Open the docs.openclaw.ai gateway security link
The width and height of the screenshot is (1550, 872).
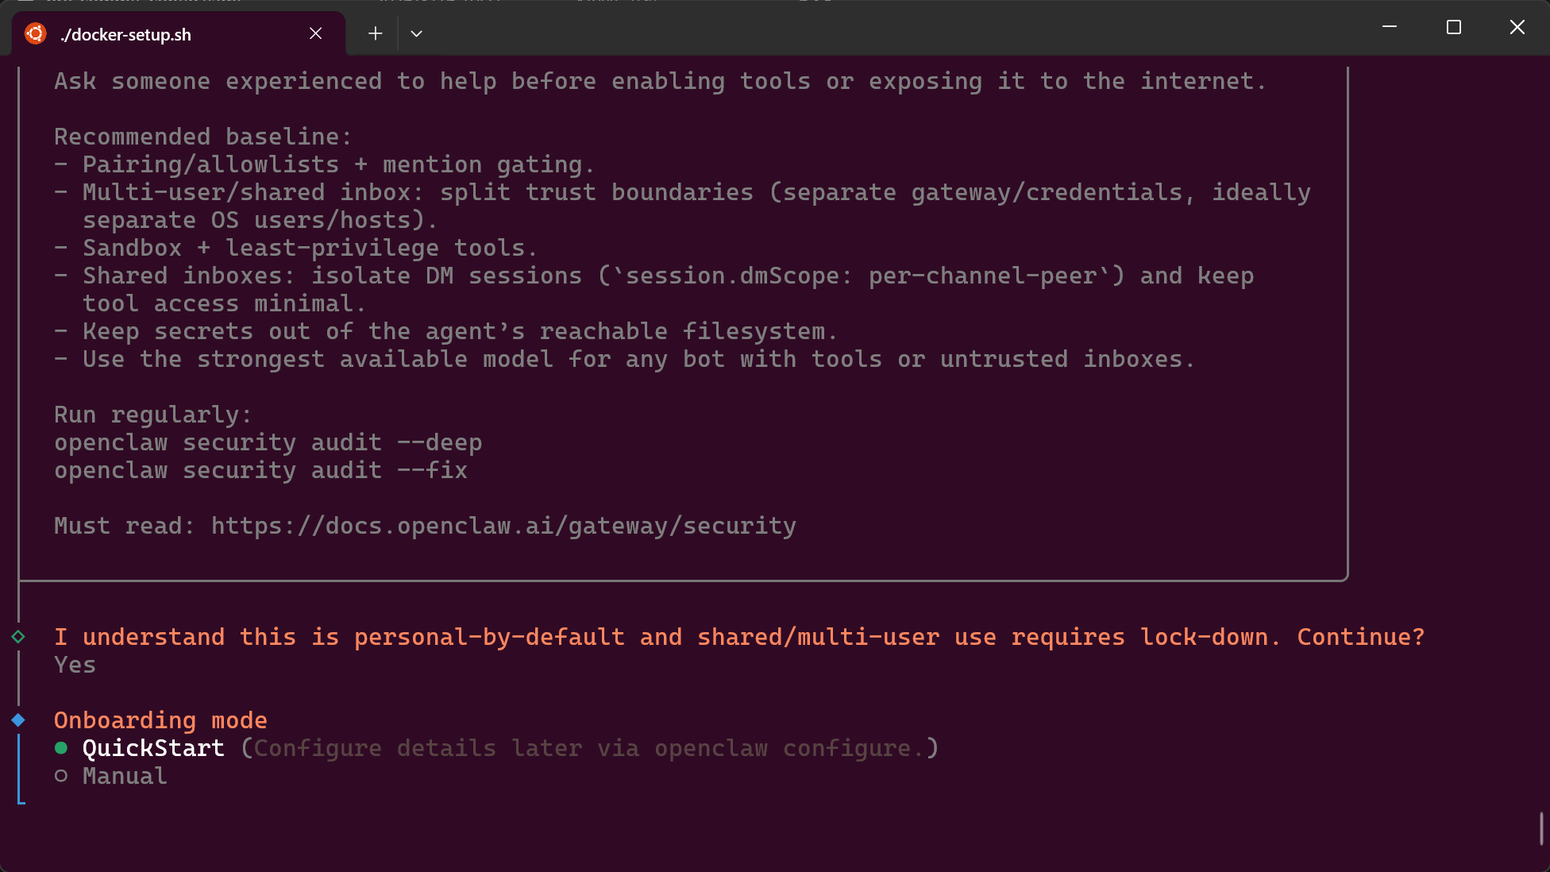[x=503, y=526]
